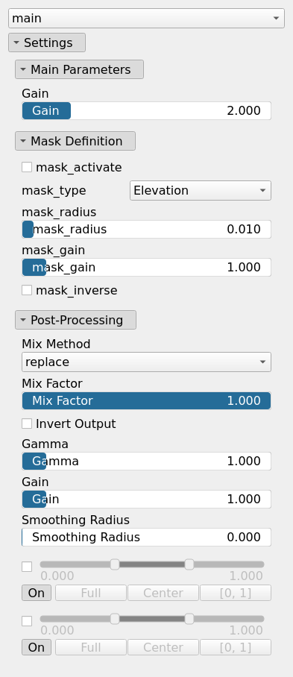
Task: Open the main node dropdown
Action: tap(146, 18)
